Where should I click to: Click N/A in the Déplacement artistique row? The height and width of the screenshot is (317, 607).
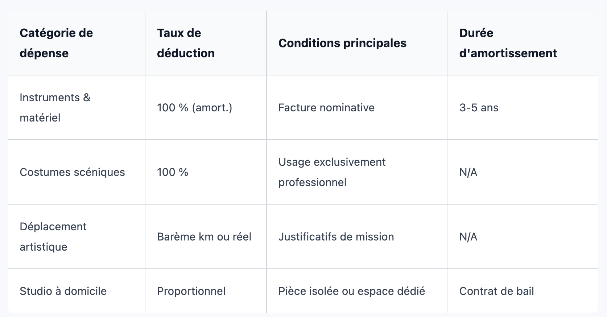point(523,237)
